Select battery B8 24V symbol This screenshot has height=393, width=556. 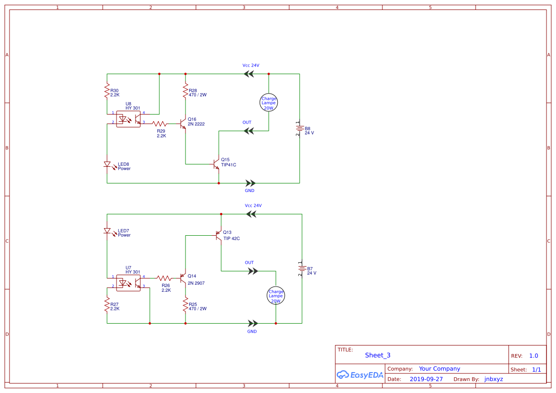click(x=301, y=129)
